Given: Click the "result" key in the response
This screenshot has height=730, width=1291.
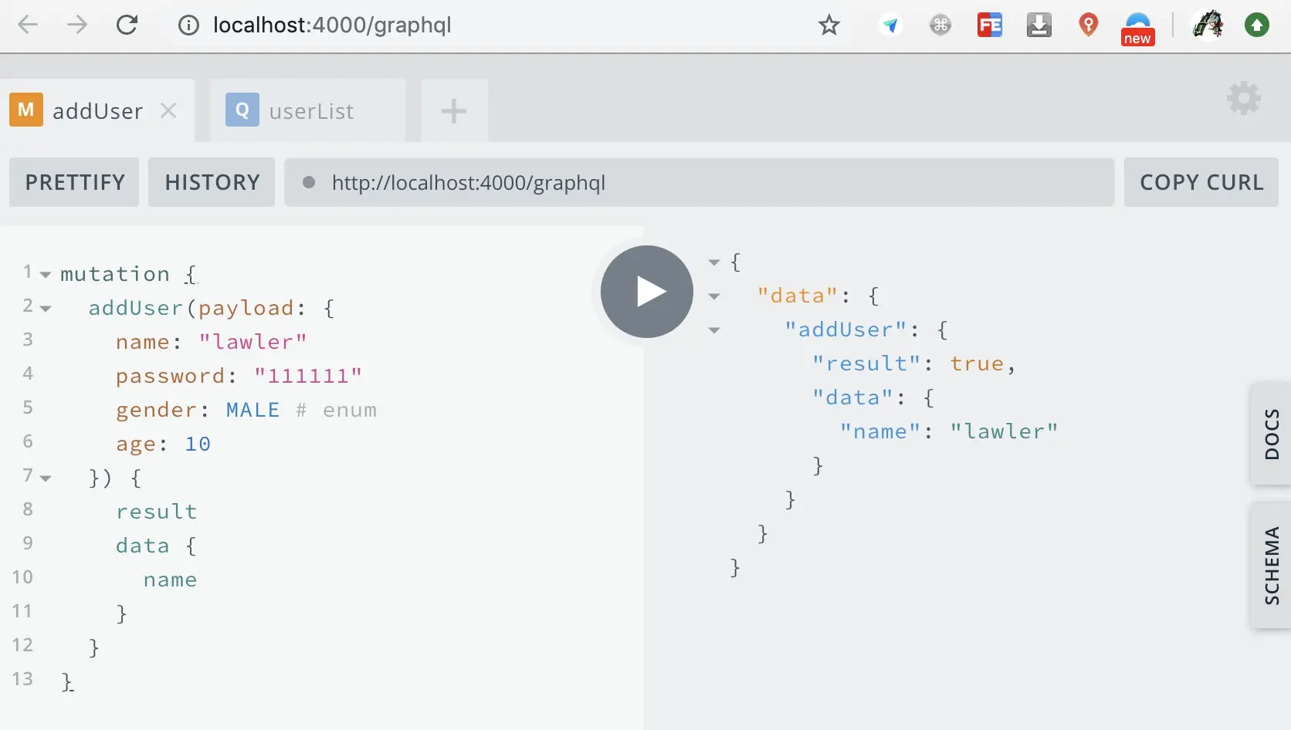Looking at the screenshot, I should click(x=867, y=363).
